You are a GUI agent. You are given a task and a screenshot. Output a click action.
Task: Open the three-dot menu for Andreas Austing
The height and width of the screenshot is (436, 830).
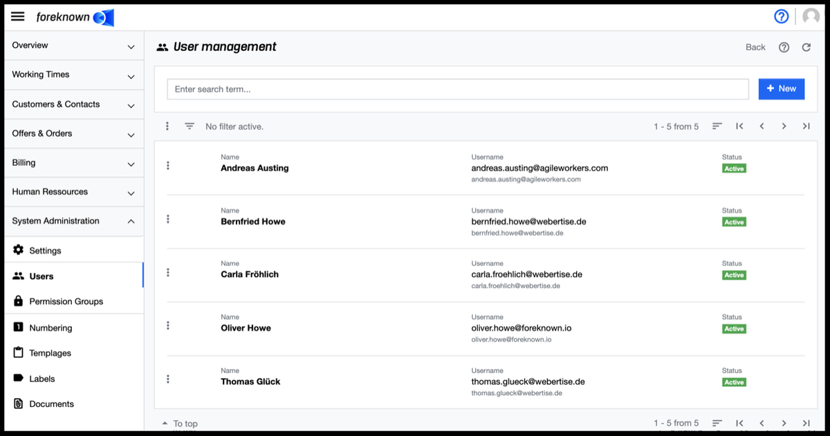(x=168, y=166)
